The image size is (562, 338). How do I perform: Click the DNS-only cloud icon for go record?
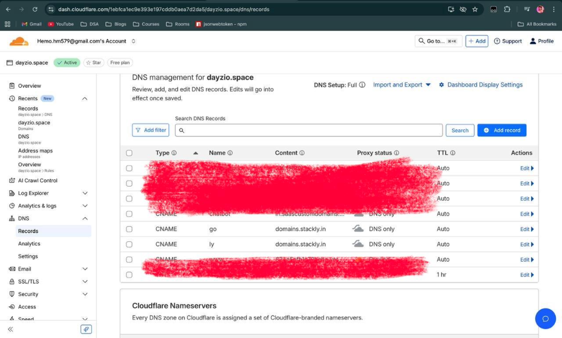coord(358,229)
